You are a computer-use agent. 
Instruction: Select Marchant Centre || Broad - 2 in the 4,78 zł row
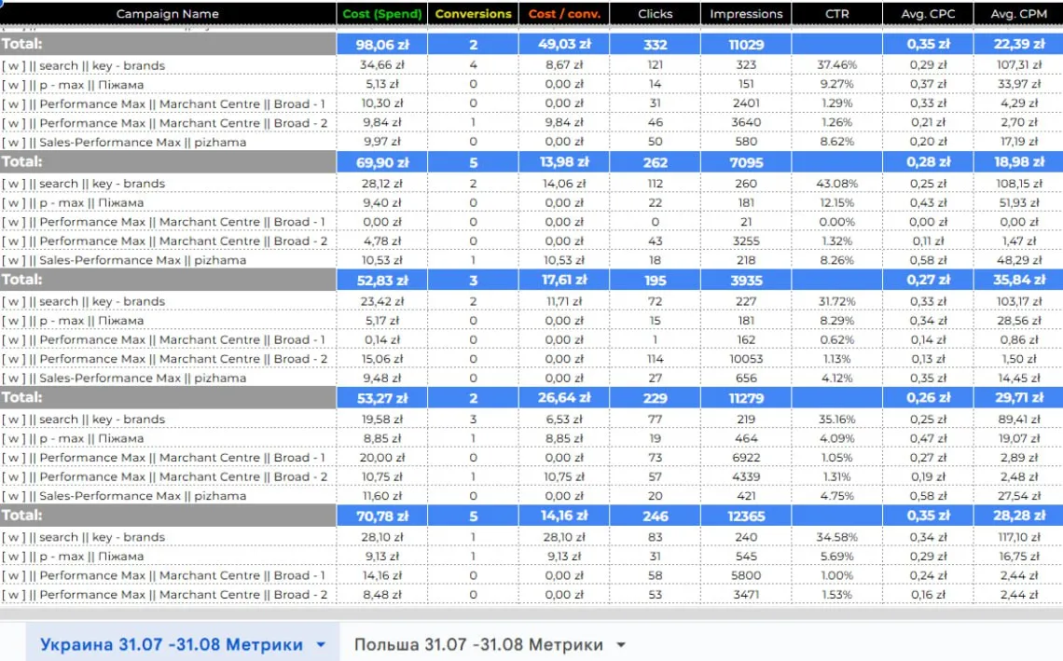point(243,241)
